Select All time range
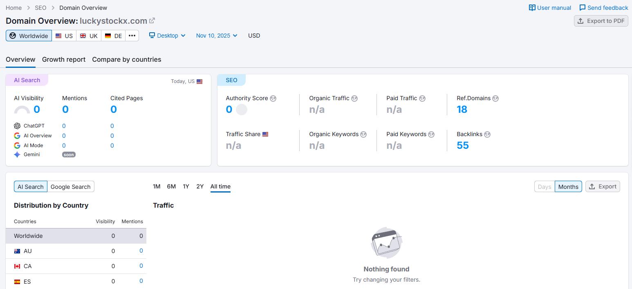The height and width of the screenshot is (289, 632). (x=220, y=186)
